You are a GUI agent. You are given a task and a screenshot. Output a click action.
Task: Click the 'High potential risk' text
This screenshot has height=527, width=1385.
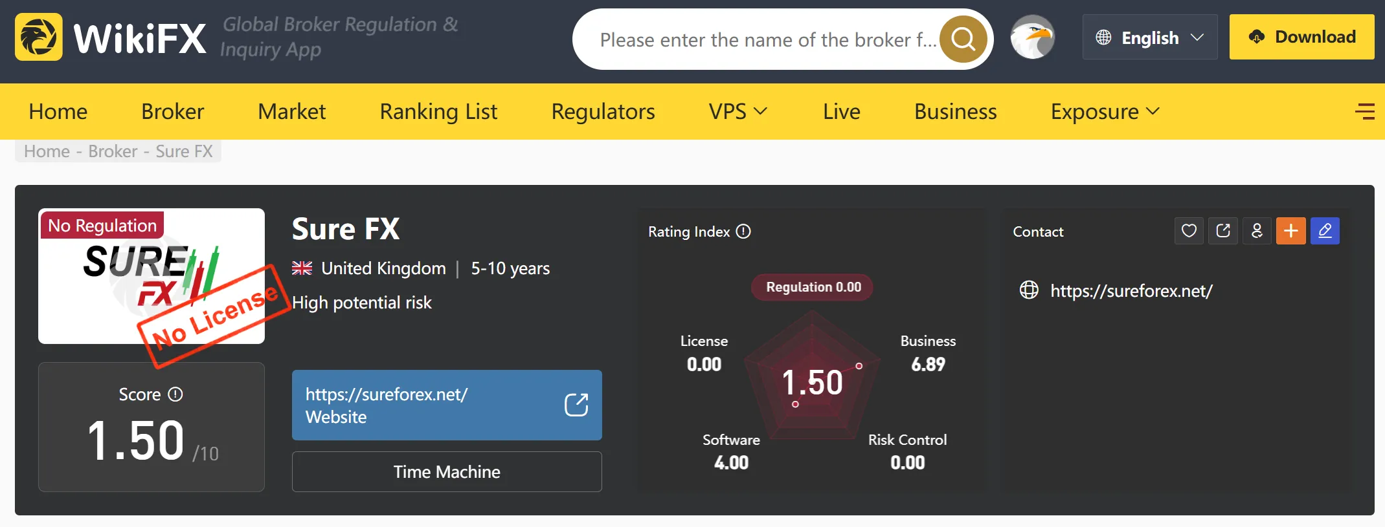tap(362, 303)
